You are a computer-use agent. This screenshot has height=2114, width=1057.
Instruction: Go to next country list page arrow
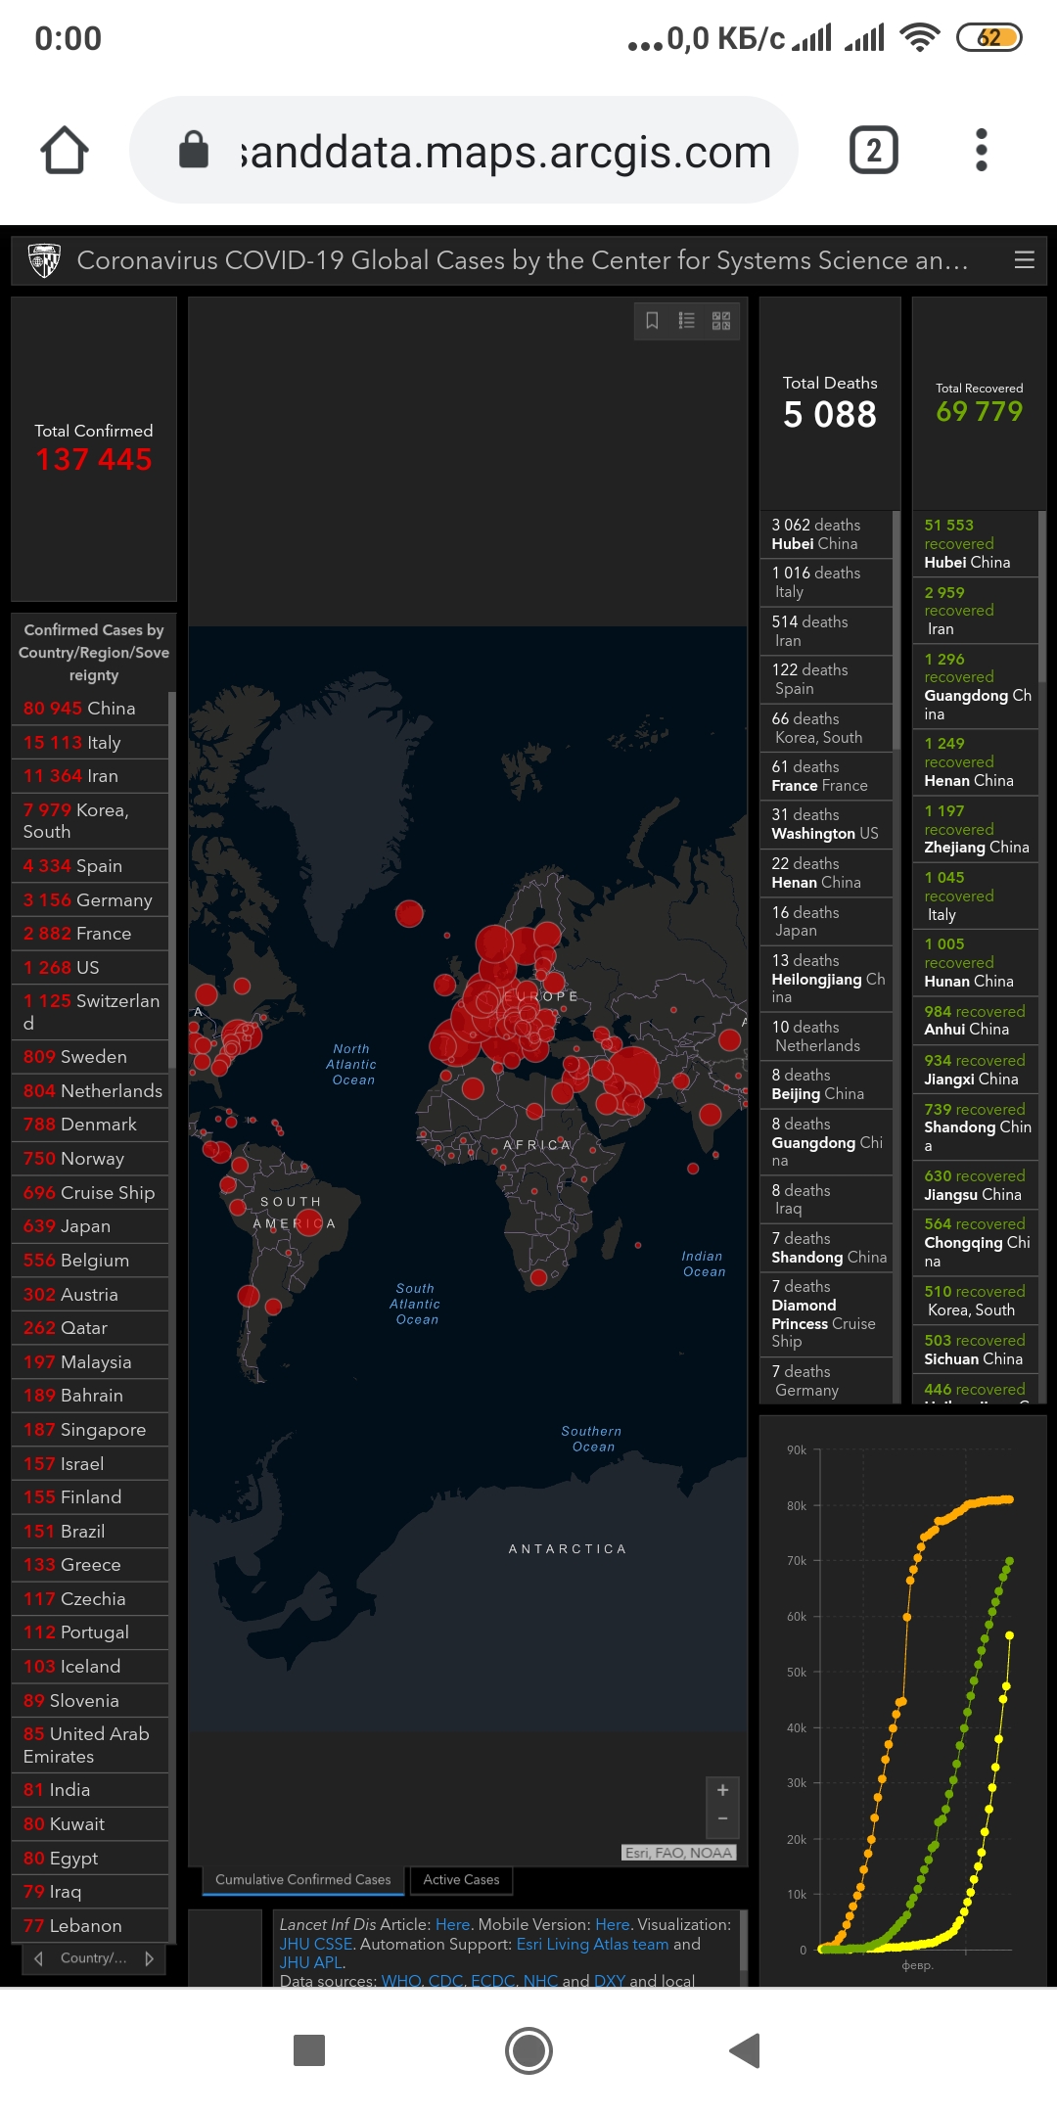(x=150, y=1958)
